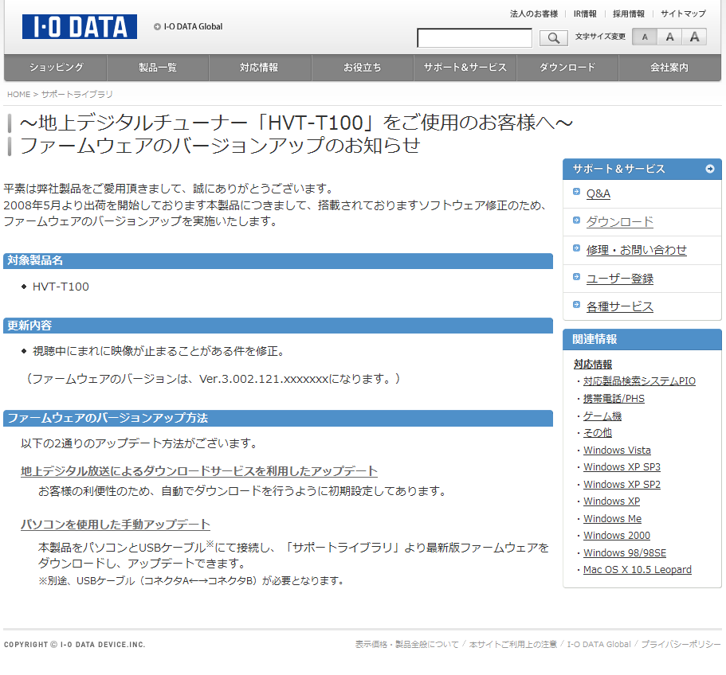Open the Windows 98/98SE link
The height and width of the screenshot is (675, 726).
click(x=625, y=553)
